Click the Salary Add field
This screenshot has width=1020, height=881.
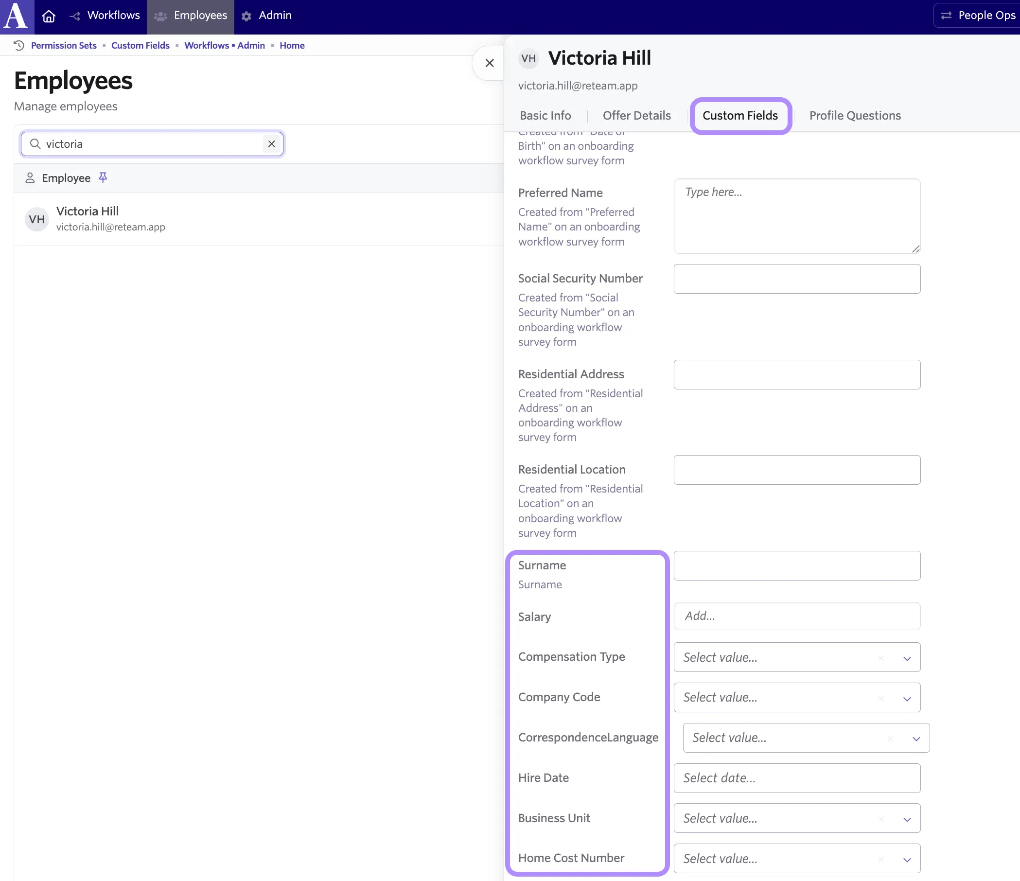pos(797,616)
